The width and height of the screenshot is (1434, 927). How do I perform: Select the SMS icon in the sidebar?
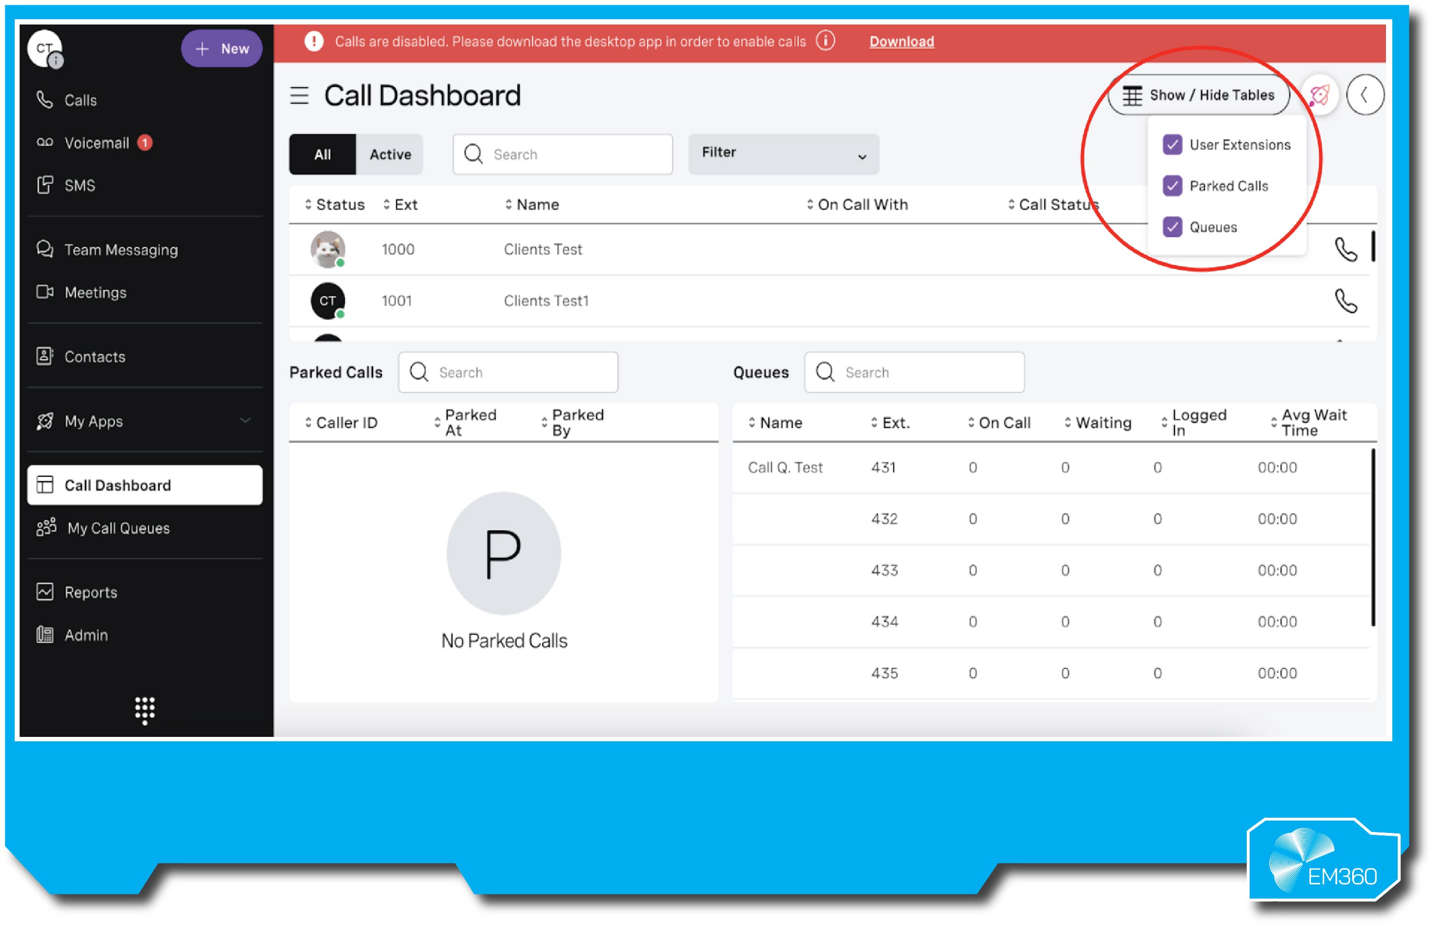pyautogui.click(x=45, y=185)
